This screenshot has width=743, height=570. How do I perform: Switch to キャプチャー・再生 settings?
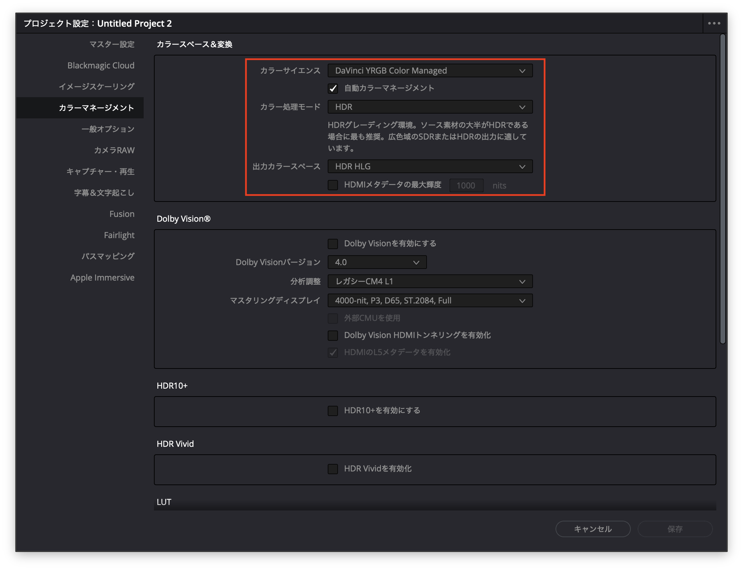(101, 171)
